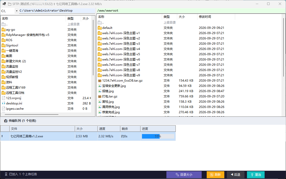Click the remote panel vertical scrollbar
This screenshot has width=286, height=179.
(x=283, y=47)
